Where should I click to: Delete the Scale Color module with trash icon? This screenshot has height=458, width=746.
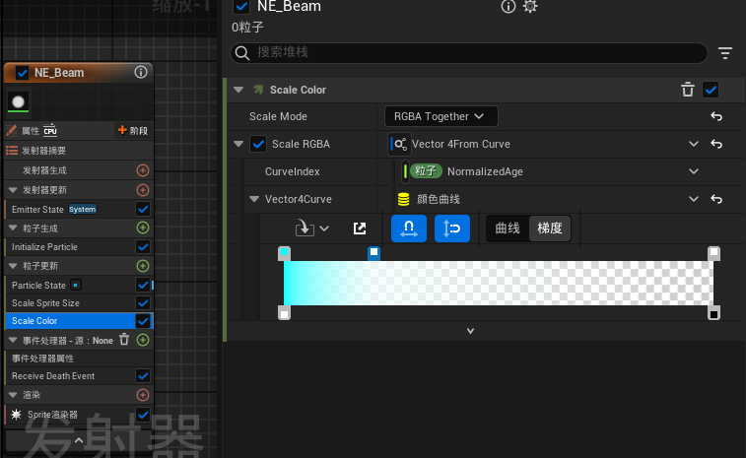pyautogui.click(x=688, y=90)
